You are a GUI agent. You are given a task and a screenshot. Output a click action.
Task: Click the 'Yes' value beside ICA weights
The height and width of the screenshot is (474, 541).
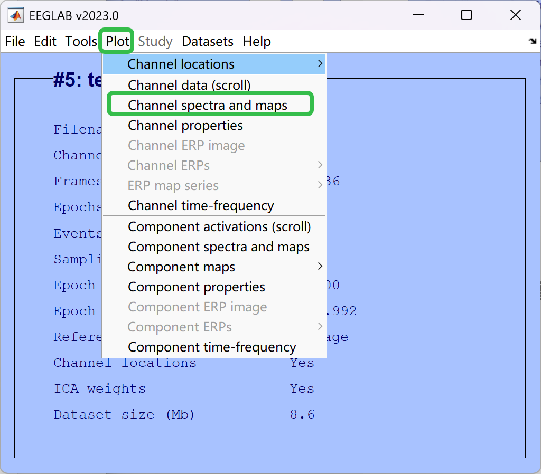[x=302, y=388]
